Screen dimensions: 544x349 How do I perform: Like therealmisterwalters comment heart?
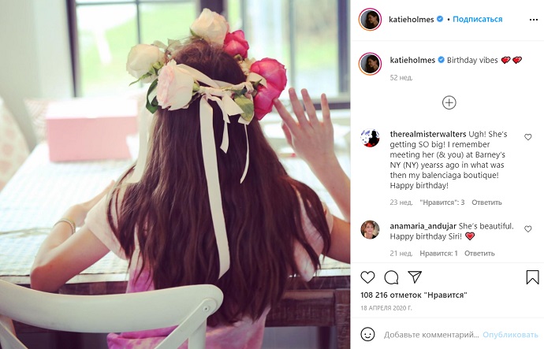pyautogui.click(x=527, y=137)
